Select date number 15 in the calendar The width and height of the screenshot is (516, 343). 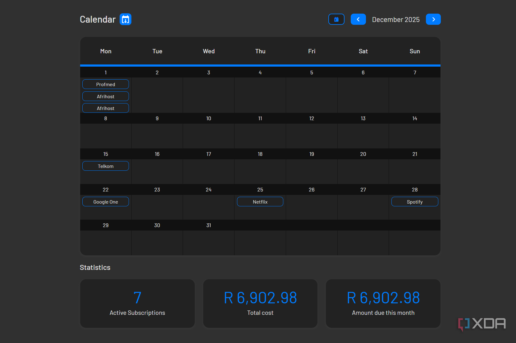pyautogui.click(x=106, y=154)
